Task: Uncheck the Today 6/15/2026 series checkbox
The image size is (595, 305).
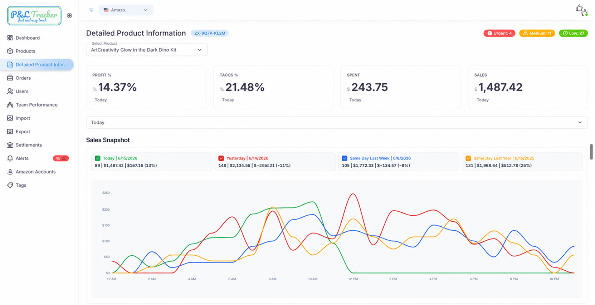Action: coord(98,158)
